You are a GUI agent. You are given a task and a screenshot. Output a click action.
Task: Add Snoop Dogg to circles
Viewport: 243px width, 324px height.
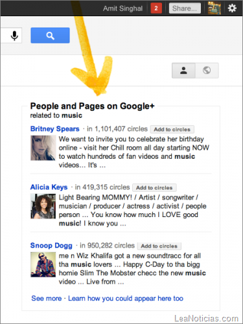pos(159,246)
